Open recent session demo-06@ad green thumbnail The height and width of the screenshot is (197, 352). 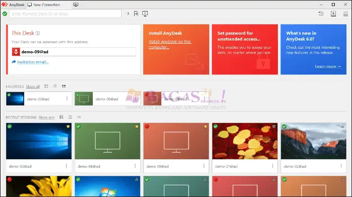tap(107, 141)
